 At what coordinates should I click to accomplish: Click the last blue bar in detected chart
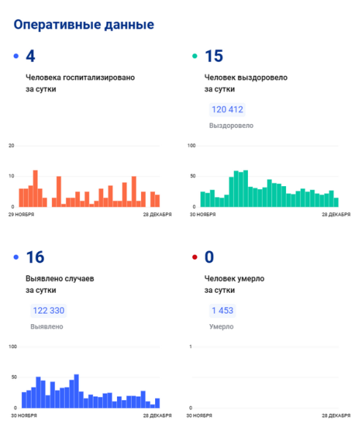(x=157, y=403)
